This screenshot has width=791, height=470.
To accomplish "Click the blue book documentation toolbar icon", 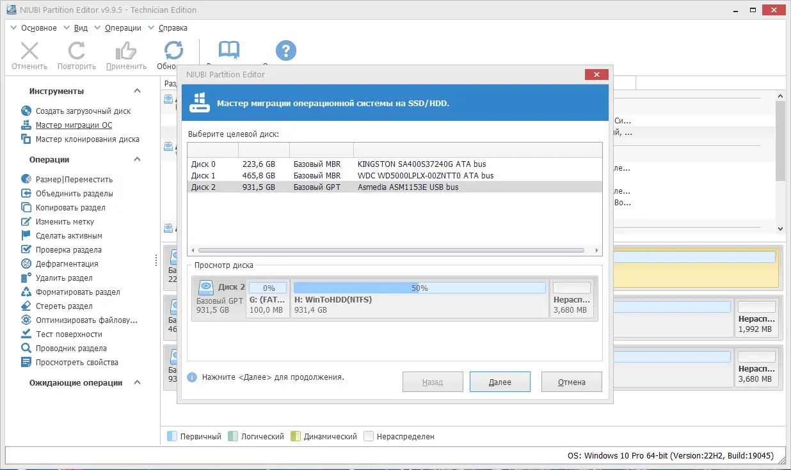I will pos(228,49).
